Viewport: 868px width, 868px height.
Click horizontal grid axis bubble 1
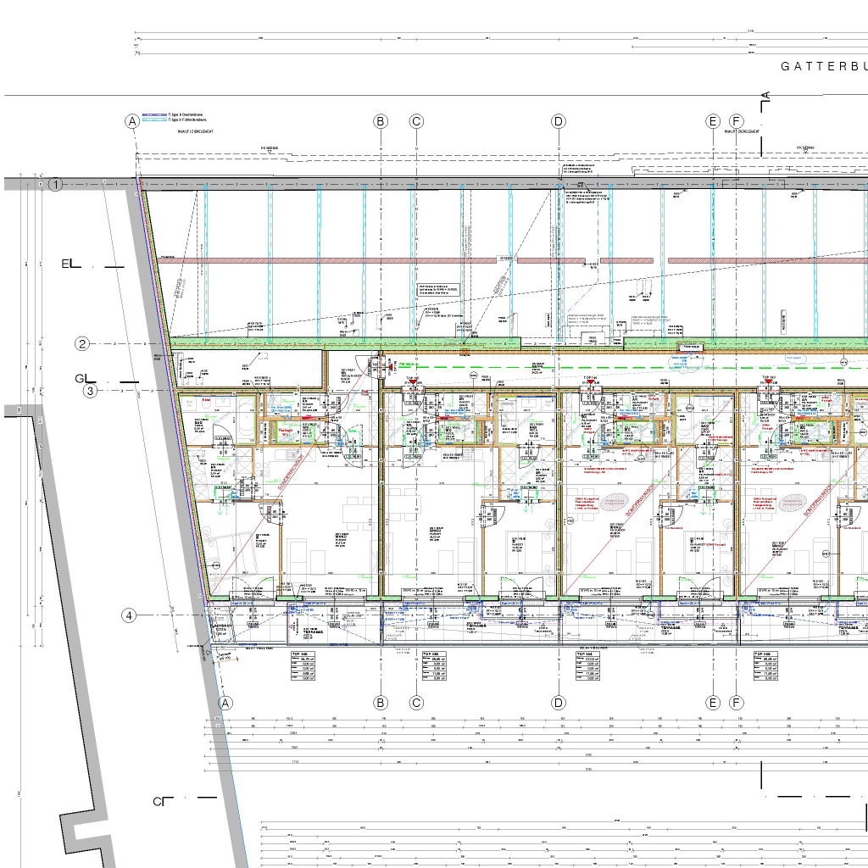[x=55, y=184]
